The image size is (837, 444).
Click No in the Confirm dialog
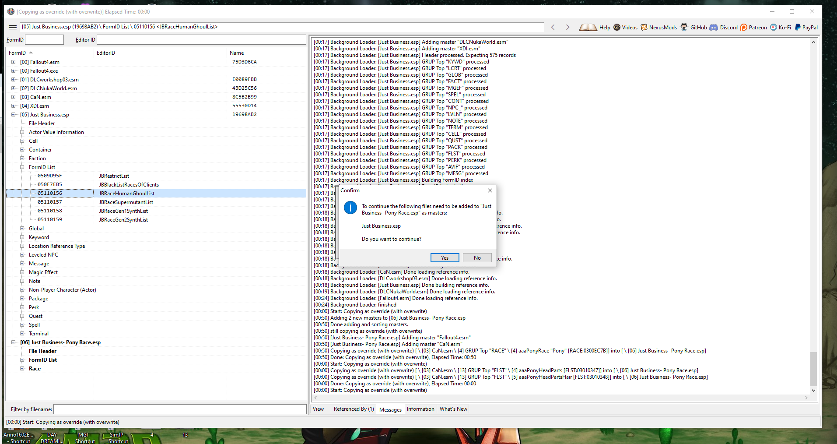pyautogui.click(x=477, y=258)
